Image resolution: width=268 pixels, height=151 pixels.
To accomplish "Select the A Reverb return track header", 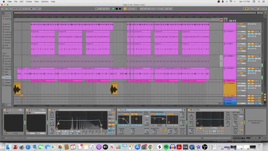I will (x=230, y=98).
